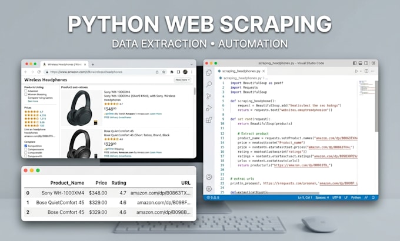400x241 pixels.
Task: Change Spaces: 4 indentation setting
Action: [322, 198]
